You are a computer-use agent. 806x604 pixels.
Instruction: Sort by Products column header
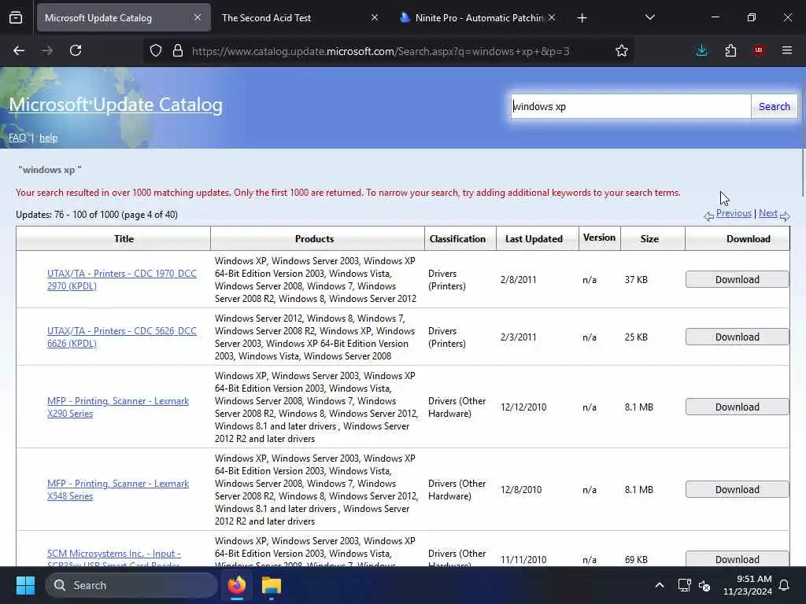coord(315,239)
